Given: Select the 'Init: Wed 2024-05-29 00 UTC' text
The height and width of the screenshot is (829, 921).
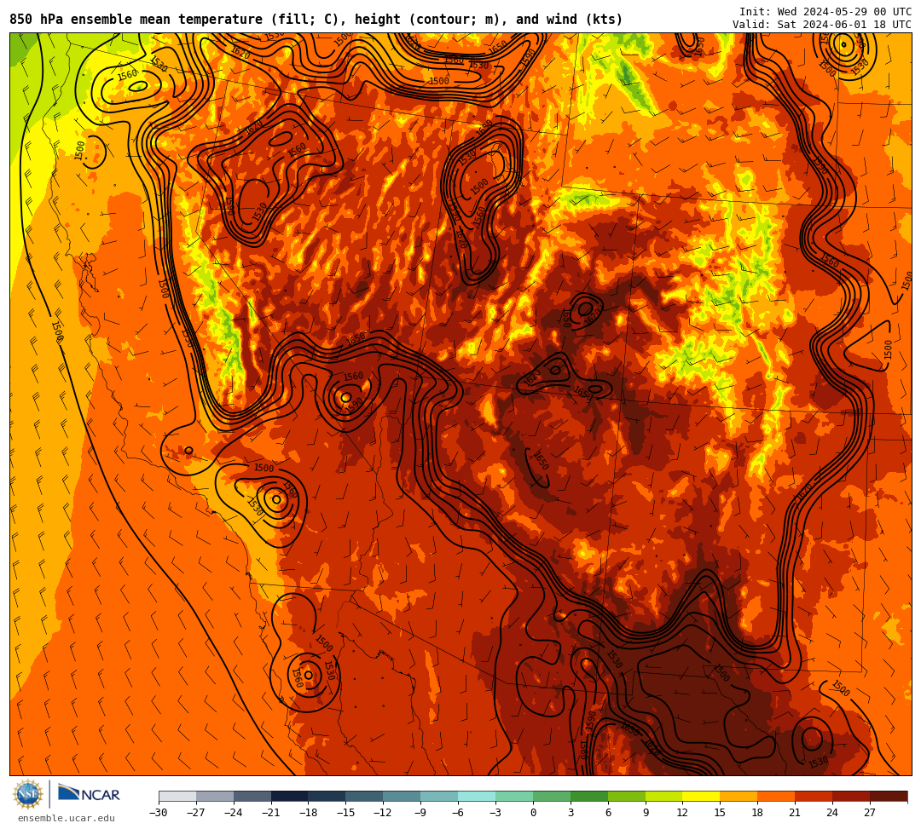Looking at the screenshot, I should pos(825,12).
